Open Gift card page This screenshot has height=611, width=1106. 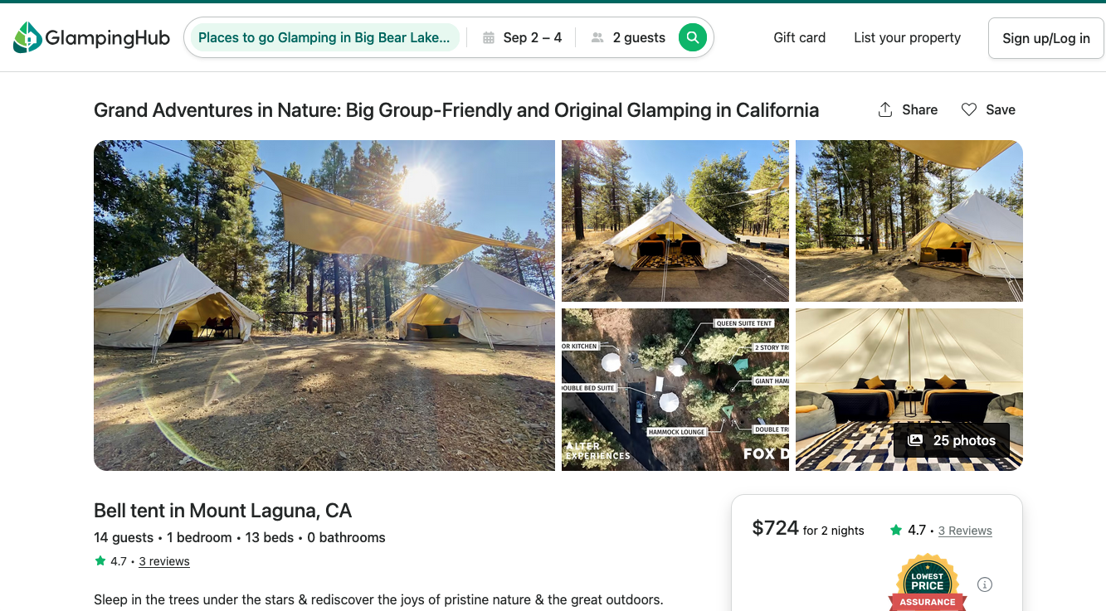799,37
